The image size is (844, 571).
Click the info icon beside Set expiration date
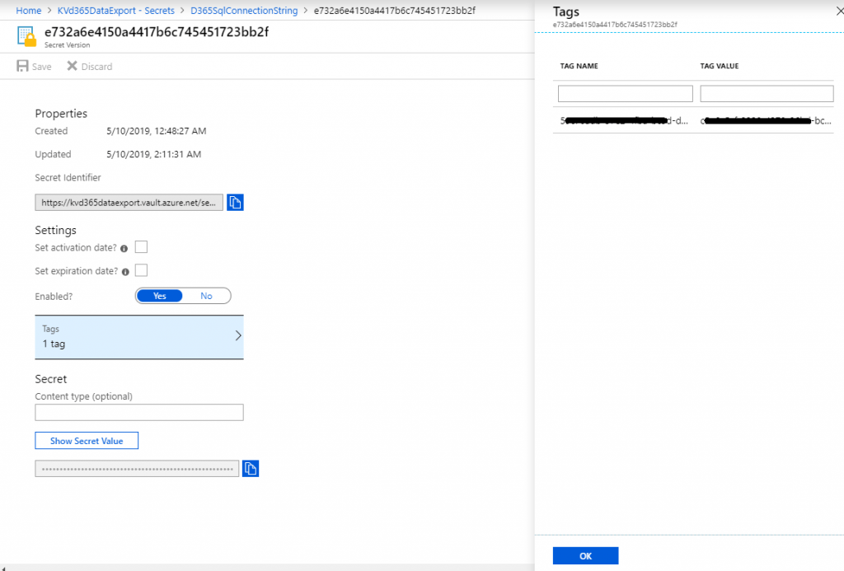[x=125, y=272]
